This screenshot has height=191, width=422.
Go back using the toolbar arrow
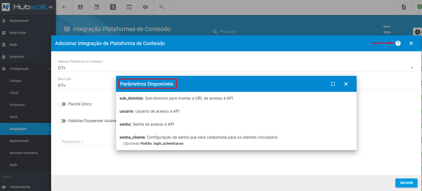64,7
